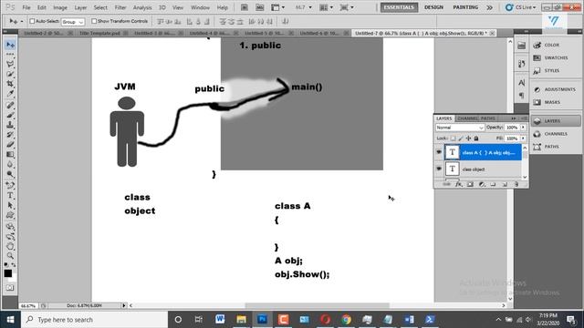Select the Clone Stamp tool
This screenshot has width=584, height=328.
(x=10, y=125)
